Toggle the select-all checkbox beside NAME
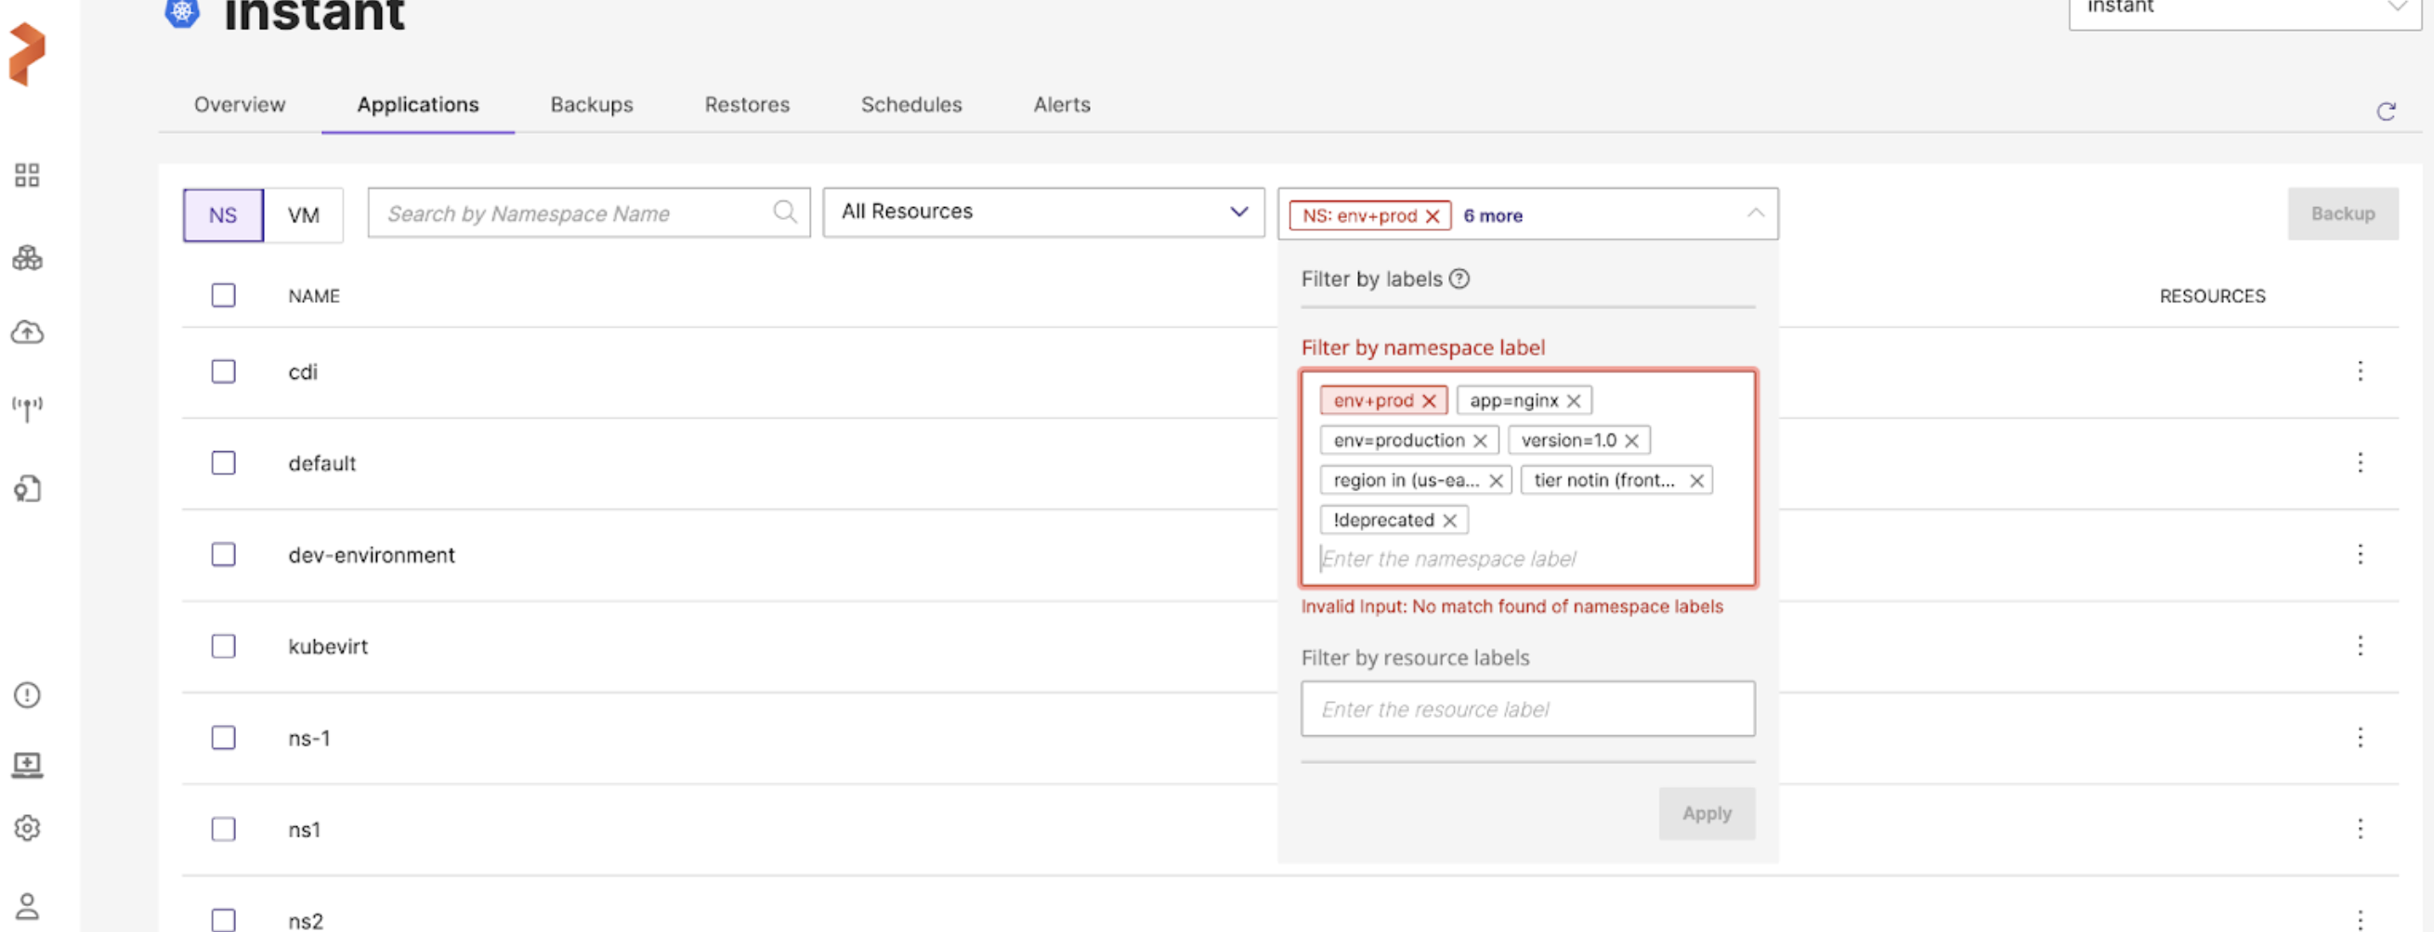This screenshot has height=932, width=2434. (224, 295)
